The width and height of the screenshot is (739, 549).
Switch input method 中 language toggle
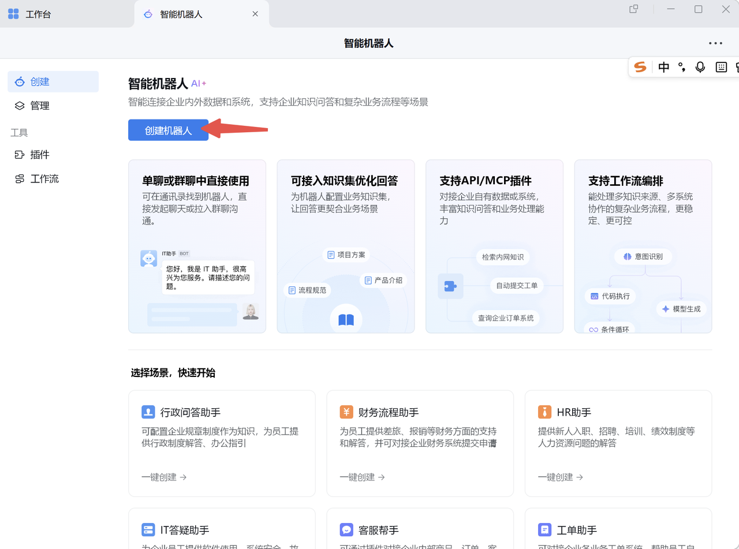coord(664,67)
